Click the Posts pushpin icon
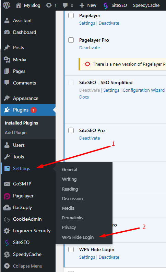The height and width of the screenshot is (272, 166). point(7,48)
